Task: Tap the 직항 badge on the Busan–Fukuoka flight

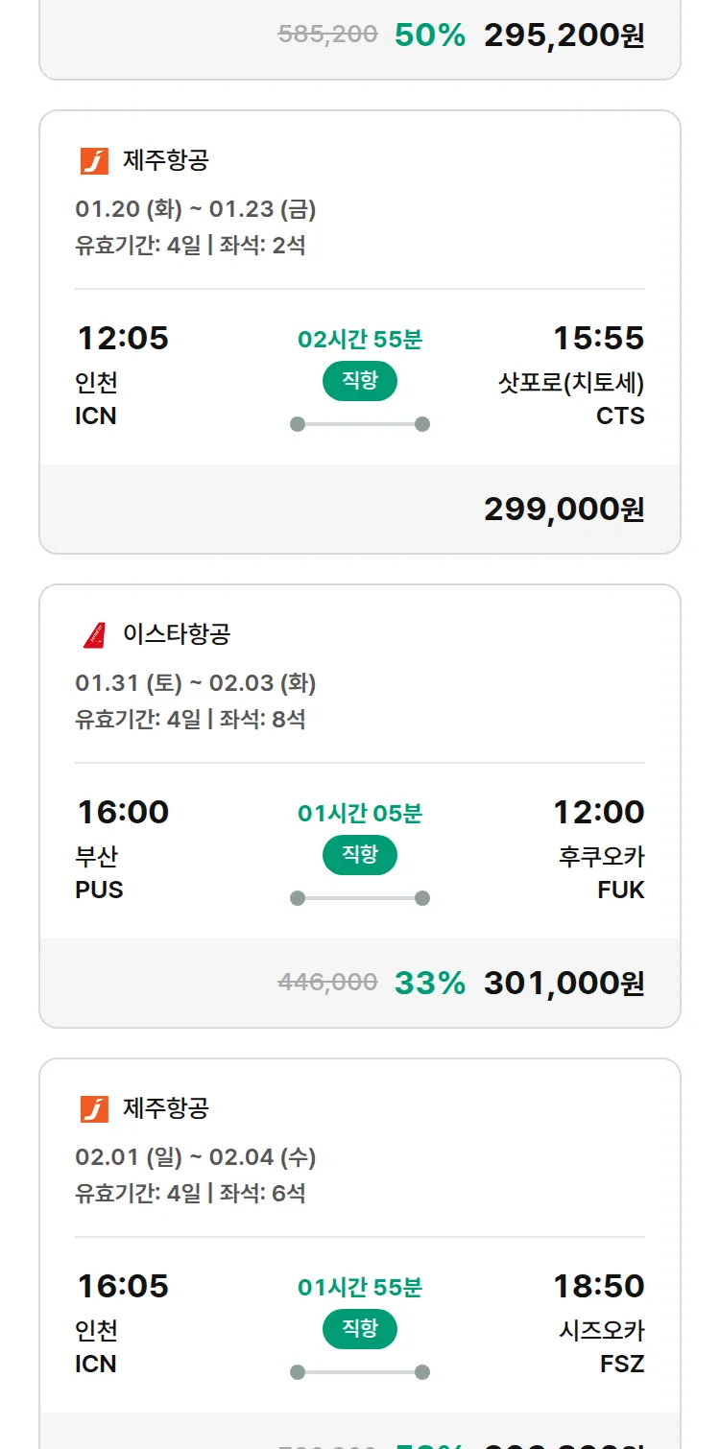Action: [359, 855]
